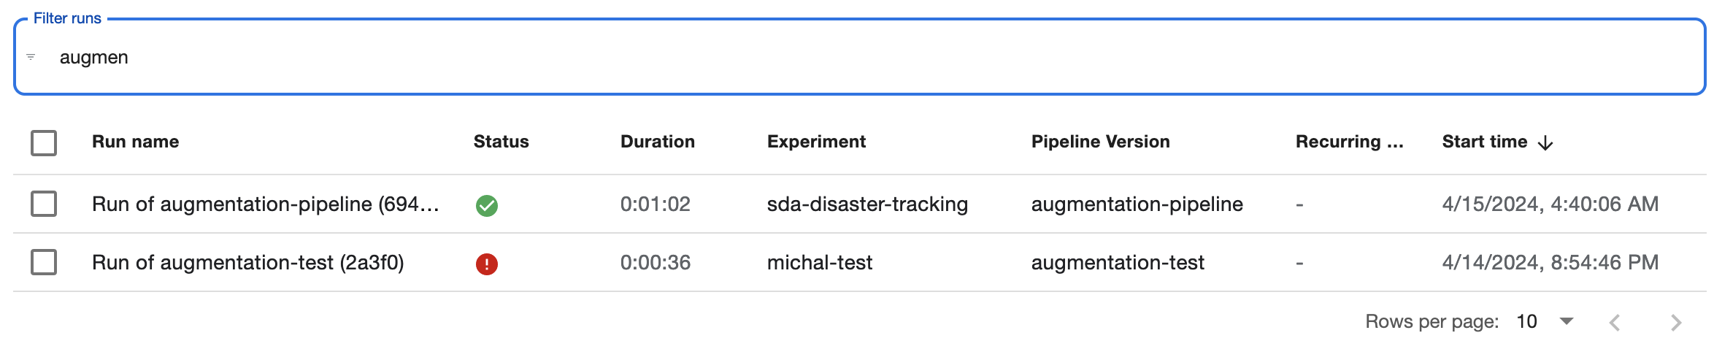This screenshot has height=349, width=1714.
Task: Toggle the select-all runs checkbox
Action: [44, 142]
